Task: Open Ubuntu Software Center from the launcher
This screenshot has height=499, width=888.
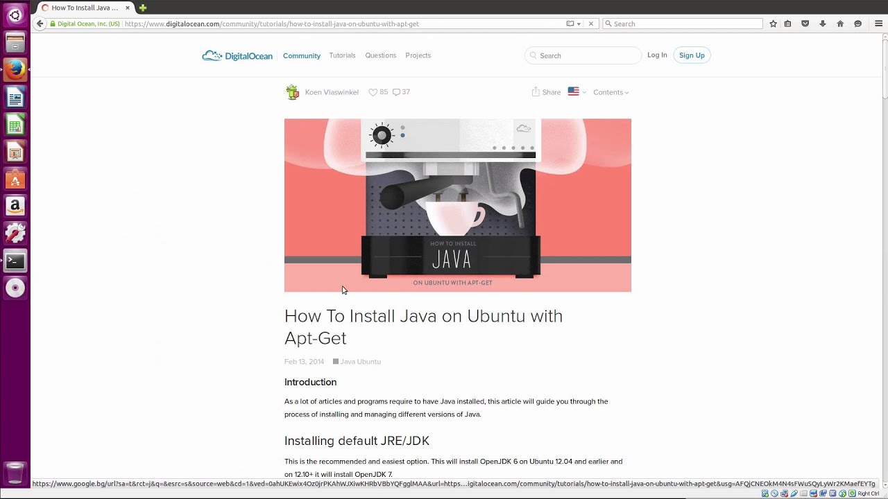Action: (15, 180)
